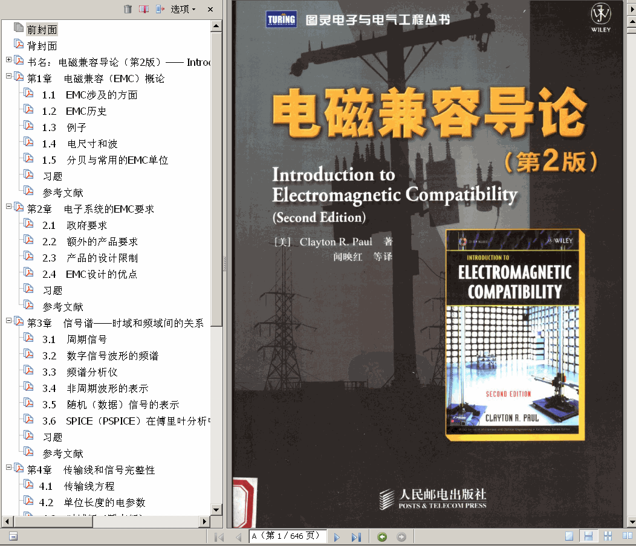Open the 选项 options dropdown
The height and width of the screenshot is (546, 636).
(183, 9)
